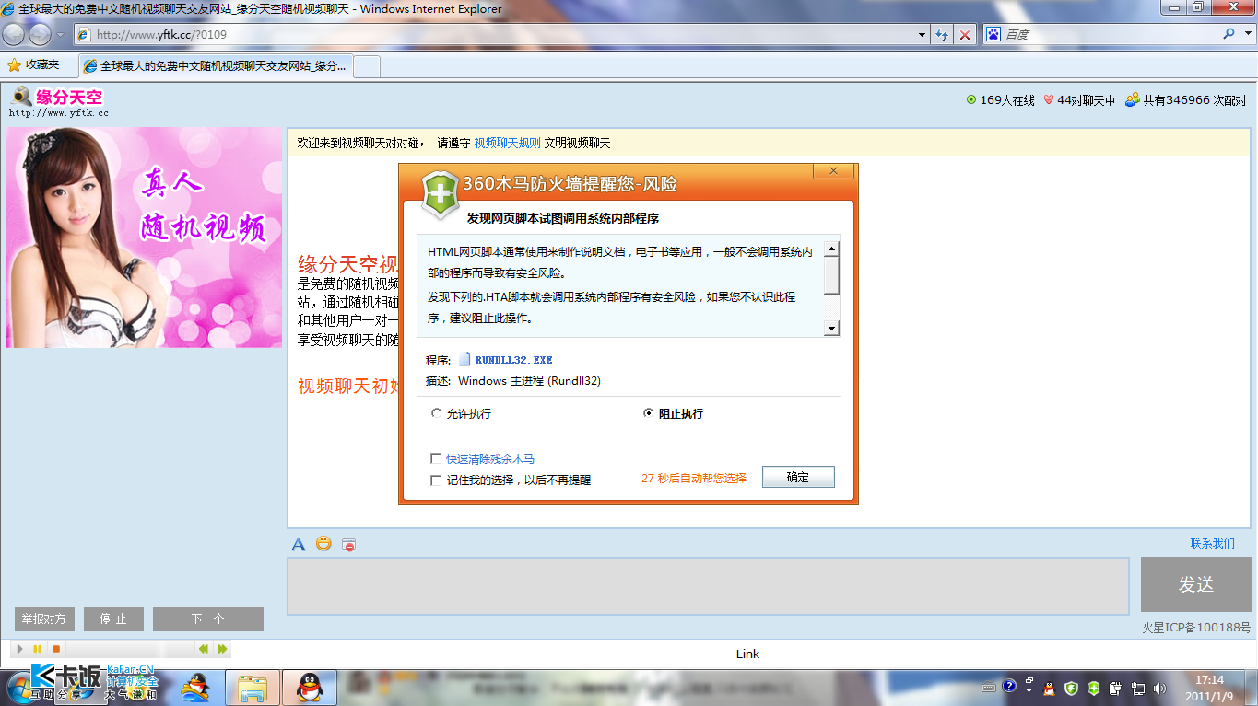Open the search provider dropdown arrow

[1248, 34]
